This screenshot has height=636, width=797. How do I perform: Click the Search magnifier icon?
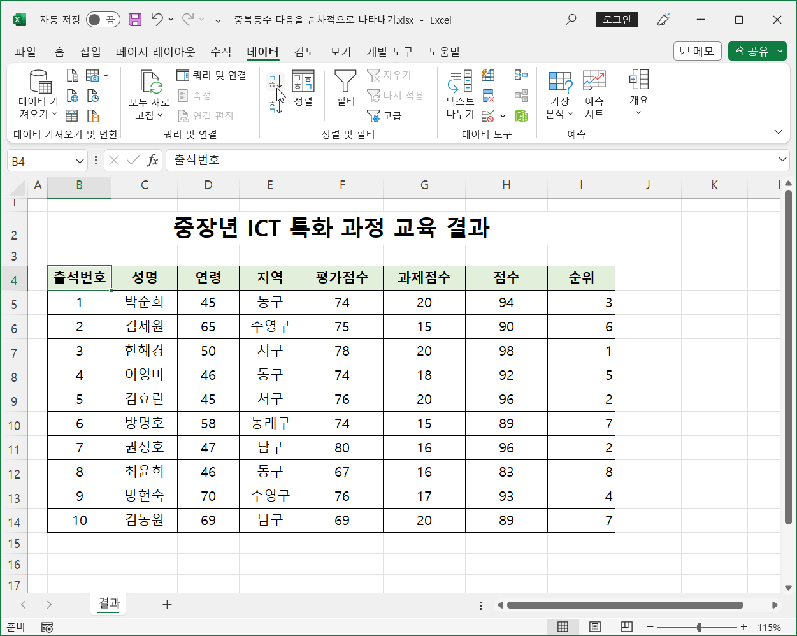pos(571,20)
